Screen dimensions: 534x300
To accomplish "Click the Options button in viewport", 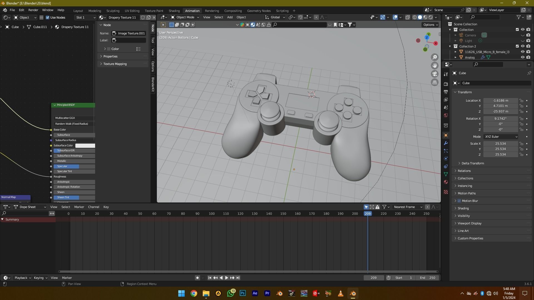I will [431, 25].
